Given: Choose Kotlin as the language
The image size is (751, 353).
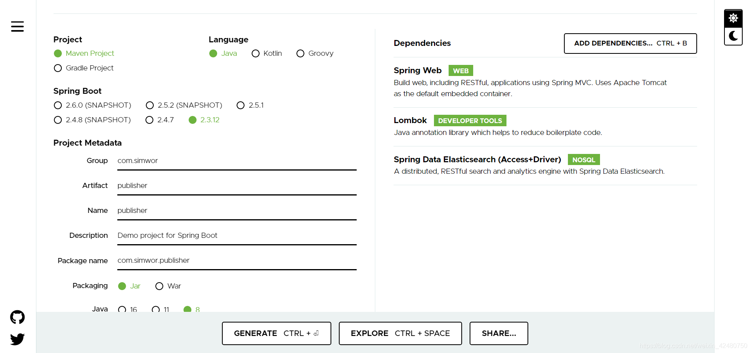Looking at the screenshot, I should [x=267, y=53].
